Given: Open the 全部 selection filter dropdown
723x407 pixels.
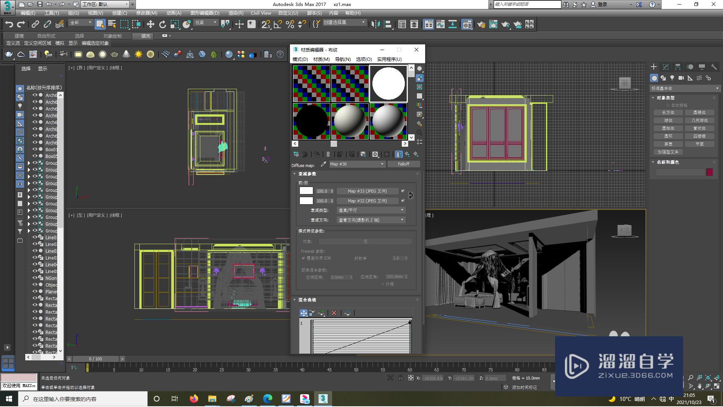Looking at the screenshot, I should coord(81,23).
